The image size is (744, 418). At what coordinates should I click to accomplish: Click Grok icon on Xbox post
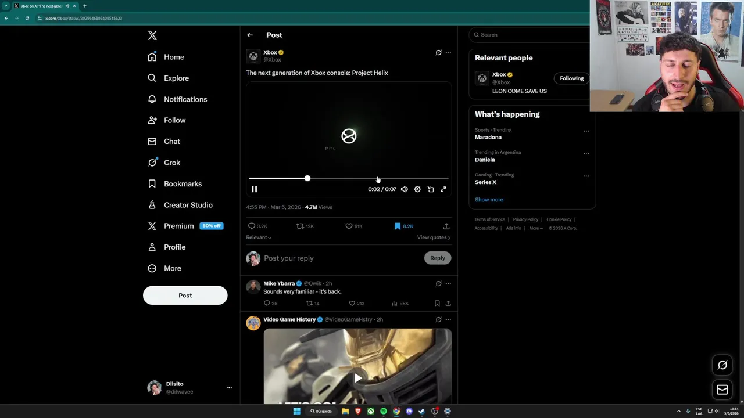438,52
